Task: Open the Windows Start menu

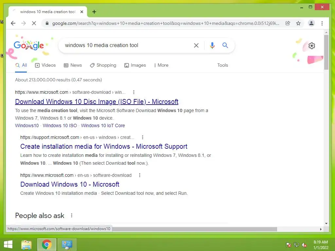Action: [8, 244]
